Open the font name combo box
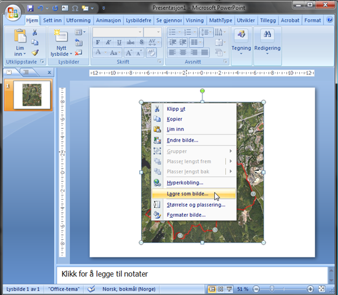Viewport: 338px width, 295px height. [x=118, y=32]
